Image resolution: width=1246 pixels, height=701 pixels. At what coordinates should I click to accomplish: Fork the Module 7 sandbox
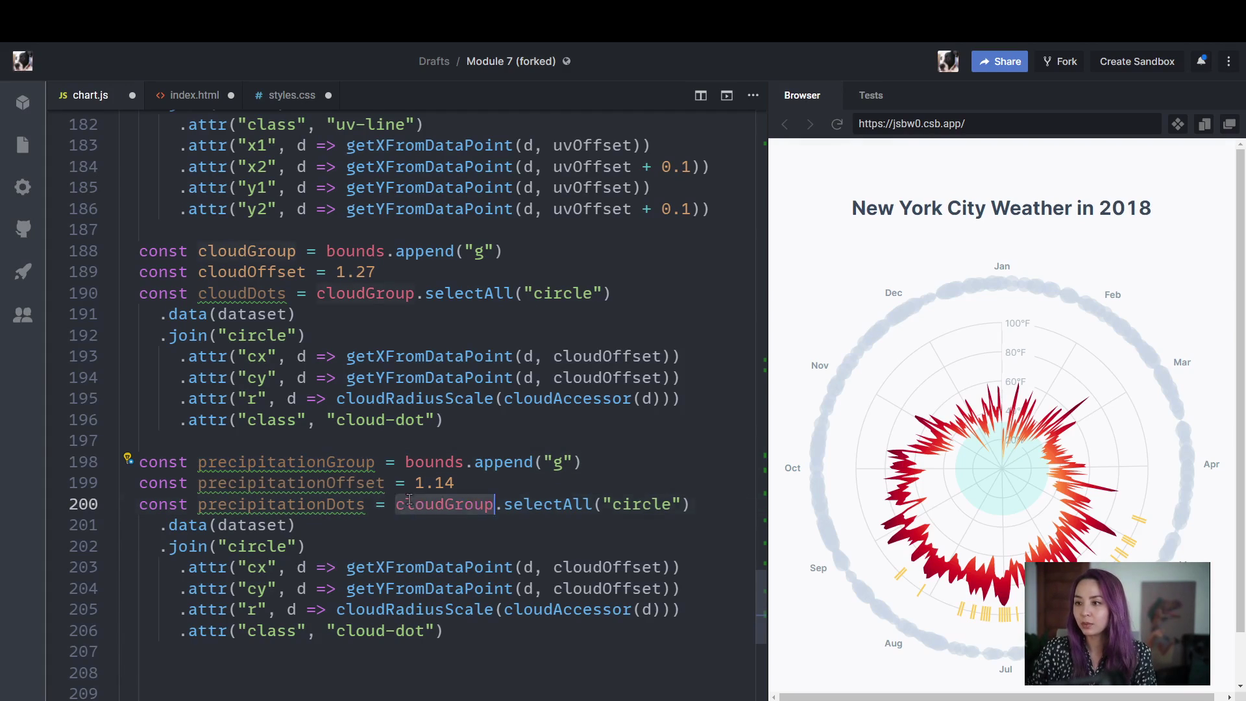pos(1059,61)
